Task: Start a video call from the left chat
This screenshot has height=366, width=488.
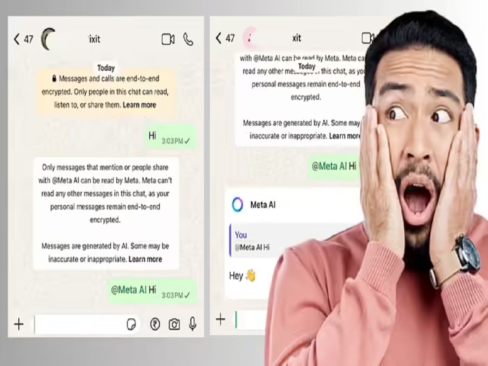Action: [168, 39]
